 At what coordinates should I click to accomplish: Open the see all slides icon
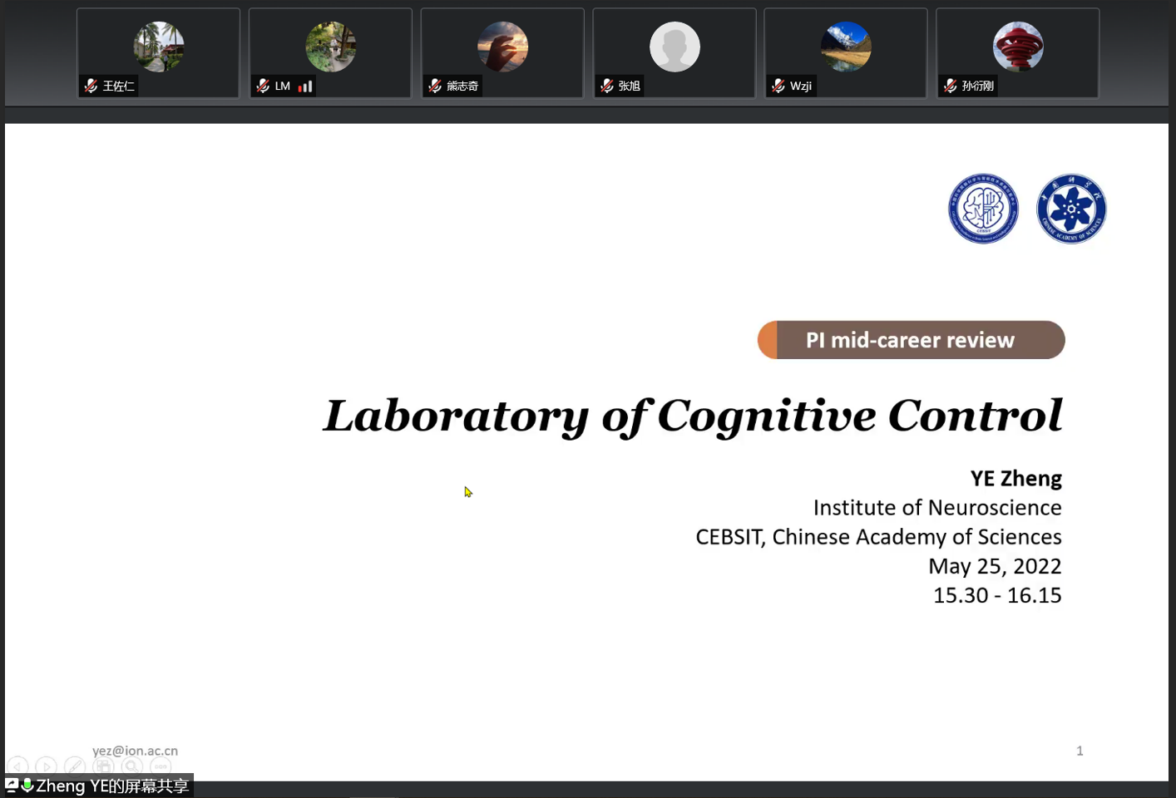[103, 766]
